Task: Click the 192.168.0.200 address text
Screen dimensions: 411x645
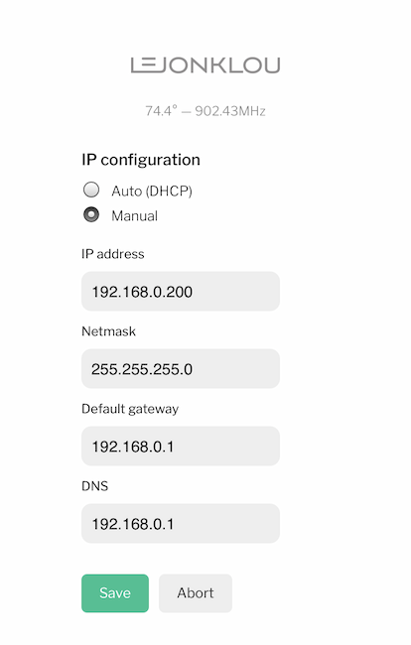Action: [142, 292]
